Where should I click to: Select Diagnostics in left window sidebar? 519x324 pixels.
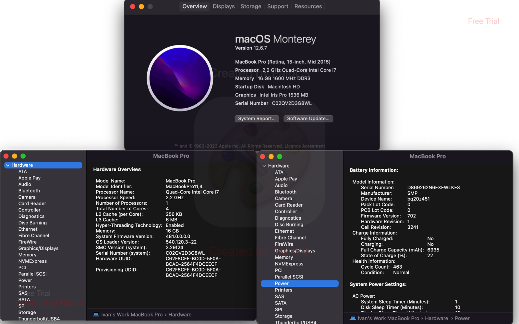pyautogui.click(x=31, y=216)
